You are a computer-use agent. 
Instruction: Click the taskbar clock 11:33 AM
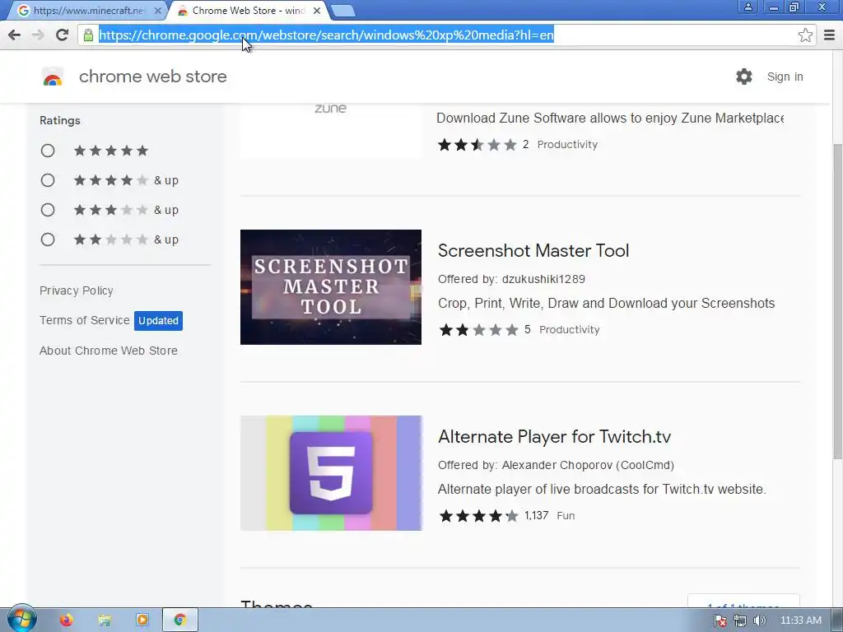pos(800,620)
